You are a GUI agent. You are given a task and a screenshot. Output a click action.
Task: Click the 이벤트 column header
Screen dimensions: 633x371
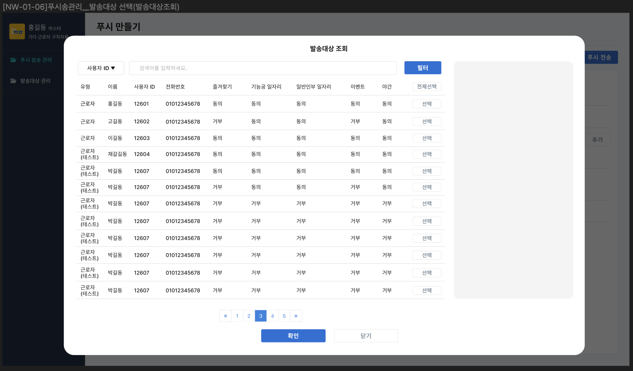(358, 87)
